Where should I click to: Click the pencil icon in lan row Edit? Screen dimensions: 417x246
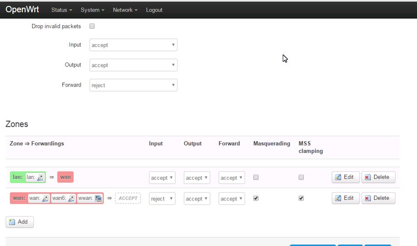[338, 177]
